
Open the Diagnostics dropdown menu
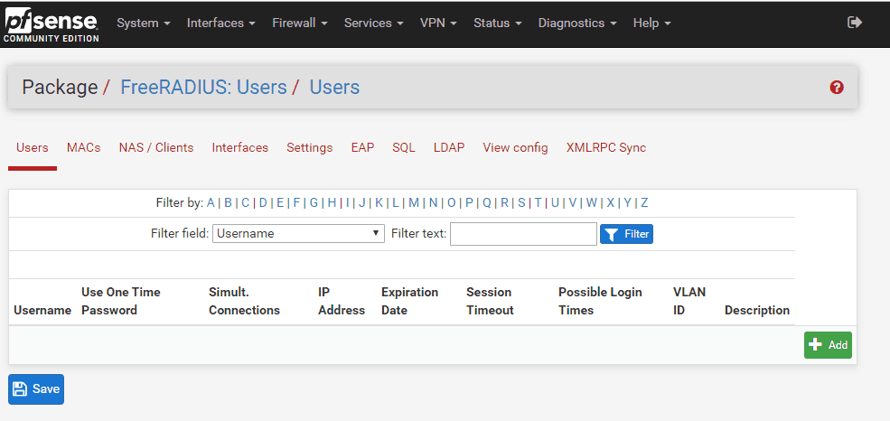tap(577, 23)
